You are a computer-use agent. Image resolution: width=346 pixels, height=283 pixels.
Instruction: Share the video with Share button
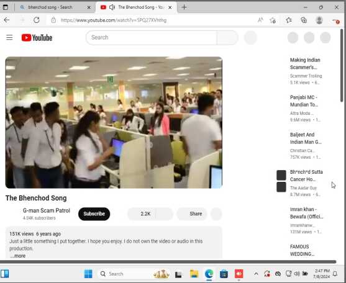(x=192, y=213)
